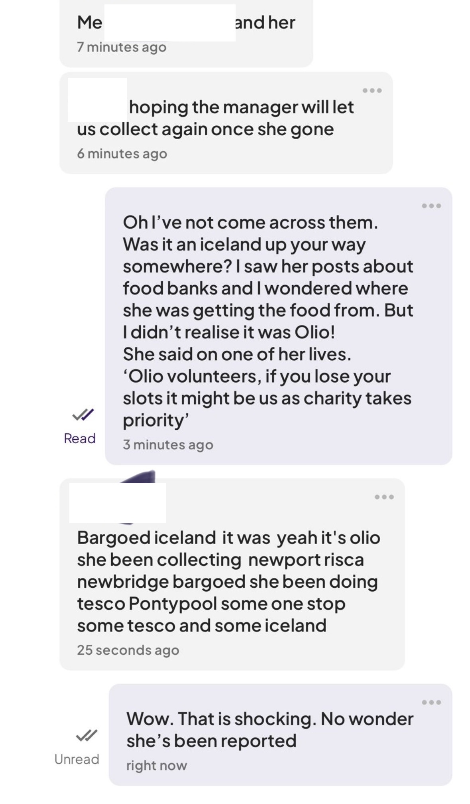This screenshot has width=470, height=804.
Task: Open three-dot menu on 'Oh I've not come across' message
Action: 431,206
